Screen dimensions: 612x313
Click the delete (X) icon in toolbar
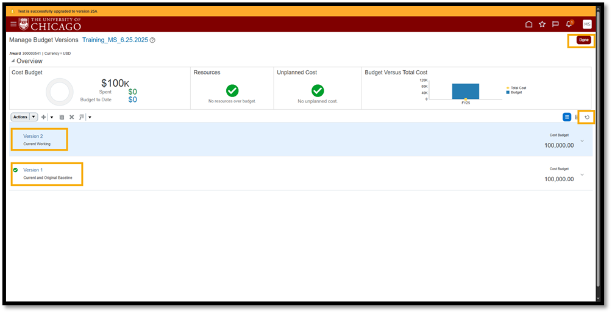pos(71,117)
